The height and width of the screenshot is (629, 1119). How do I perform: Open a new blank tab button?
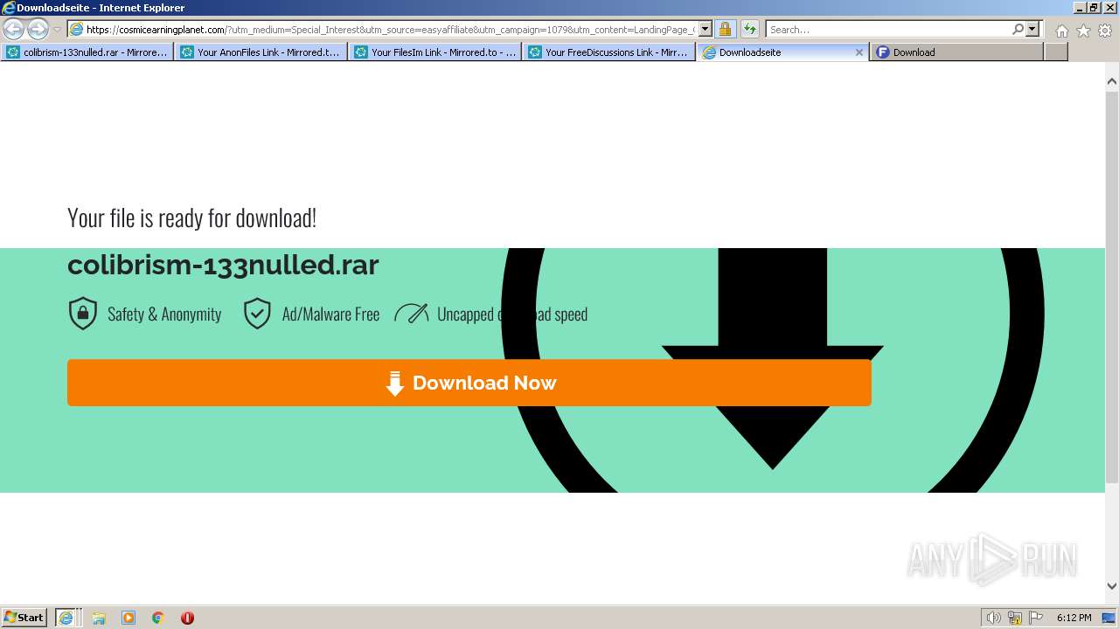(x=1056, y=52)
